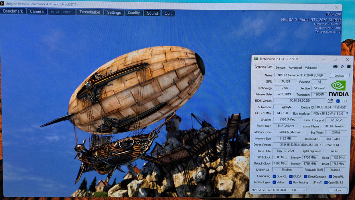The height and width of the screenshot is (200, 355).
Task: Click the FPS: 208 counter in Heaven
Action: point(333,14)
